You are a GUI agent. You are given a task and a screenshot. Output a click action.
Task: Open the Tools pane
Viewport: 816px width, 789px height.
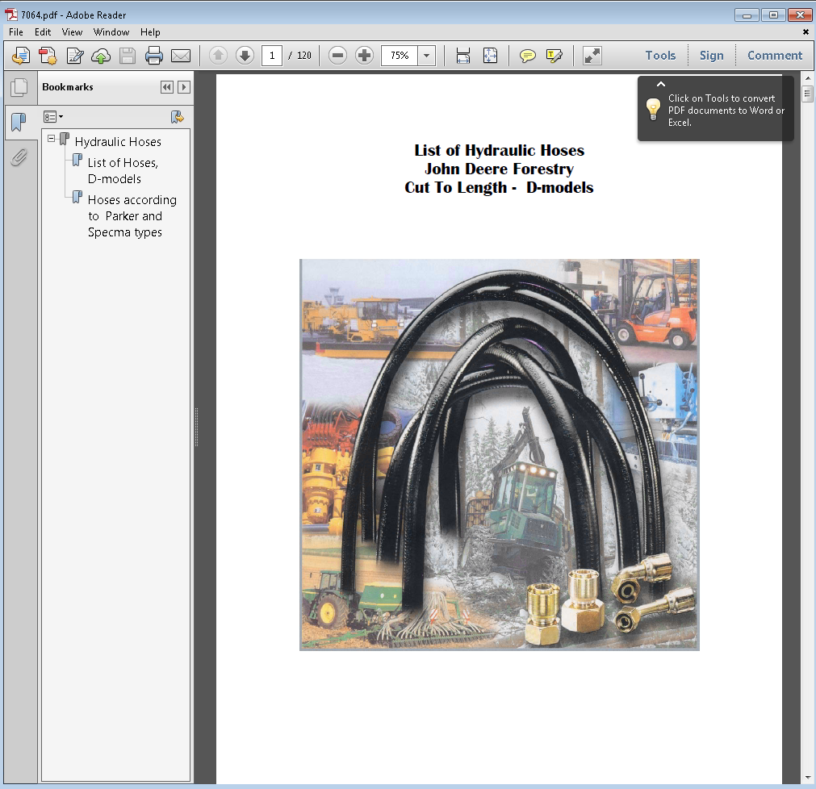[x=660, y=55]
